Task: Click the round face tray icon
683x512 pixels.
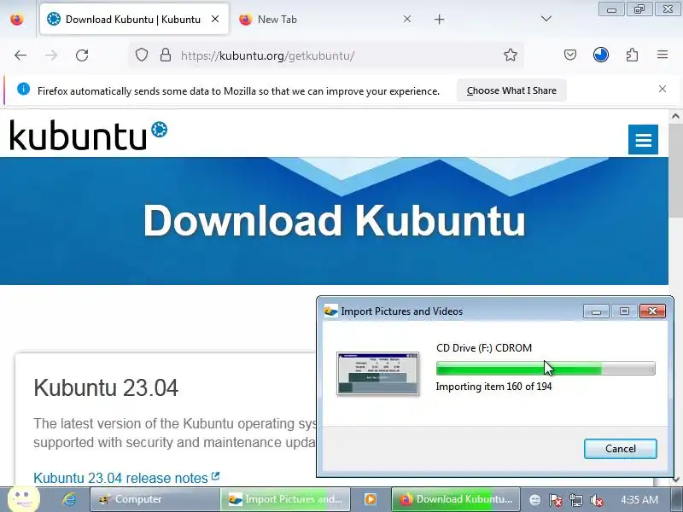Action: pos(535,500)
